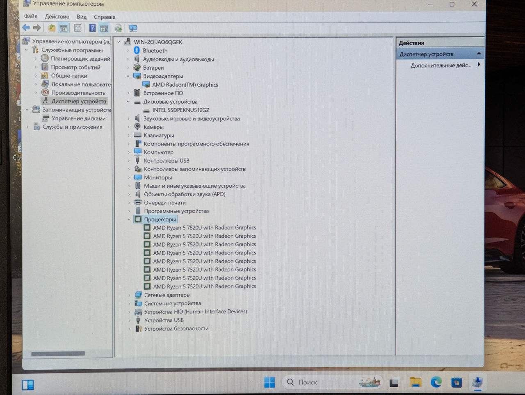This screenshot has height=395, width=525.
Task: Select Управление дисками in left tree
Action: 79,118
